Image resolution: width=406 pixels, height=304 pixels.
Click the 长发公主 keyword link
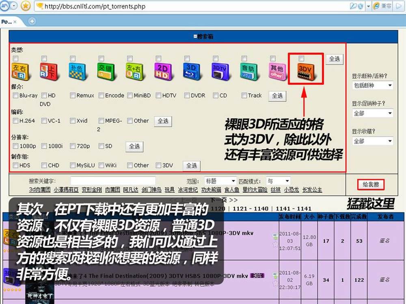click(312, 190)
